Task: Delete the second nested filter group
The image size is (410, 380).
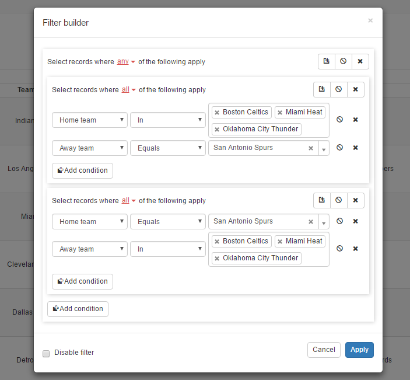Action: [x=355, y=200]
